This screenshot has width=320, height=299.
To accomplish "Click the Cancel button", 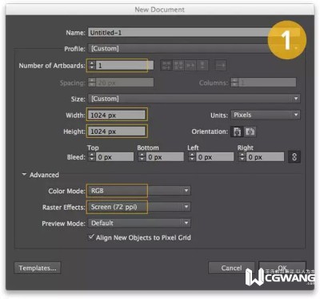I will point(231,268).
